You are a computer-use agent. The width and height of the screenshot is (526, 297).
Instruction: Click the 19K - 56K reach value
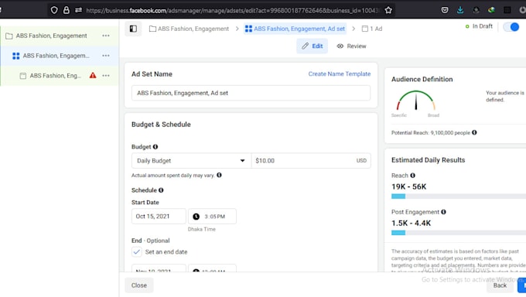(x=408, y=186)
